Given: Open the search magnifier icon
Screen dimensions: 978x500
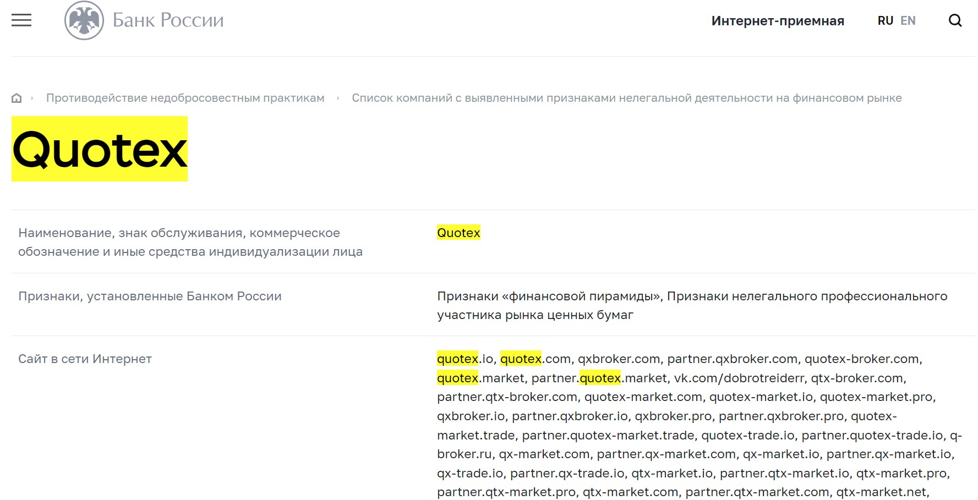Looking at the screenshot, I should pyautogui.click(x=955, y=20).
